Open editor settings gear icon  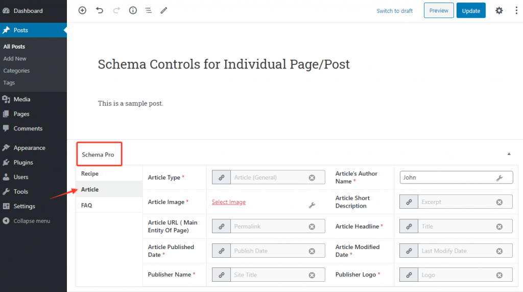499,10
